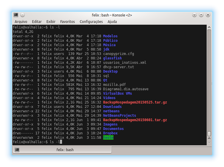Open the Exibir menu
This screenshot has width=224, height=167.
click(x=51, y=22)
